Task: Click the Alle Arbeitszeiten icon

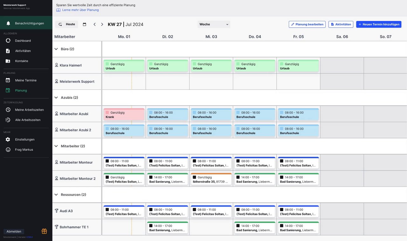Action: (8, 120)
